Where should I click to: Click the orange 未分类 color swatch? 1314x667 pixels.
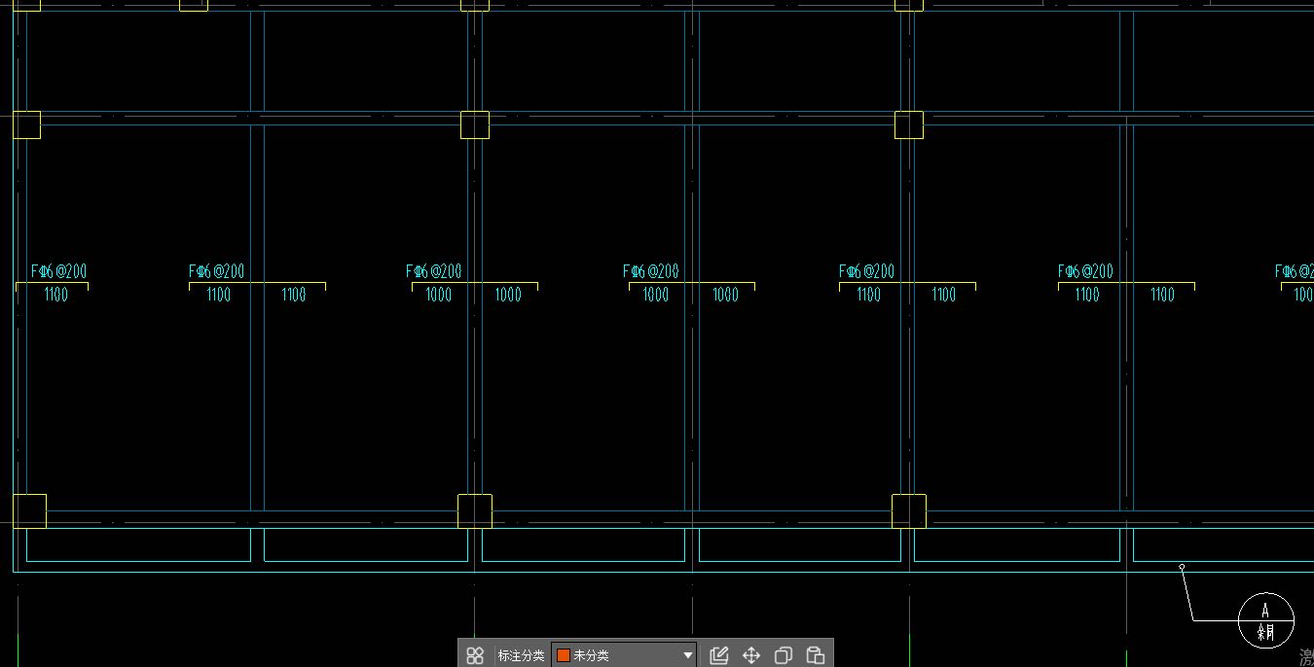563,655
